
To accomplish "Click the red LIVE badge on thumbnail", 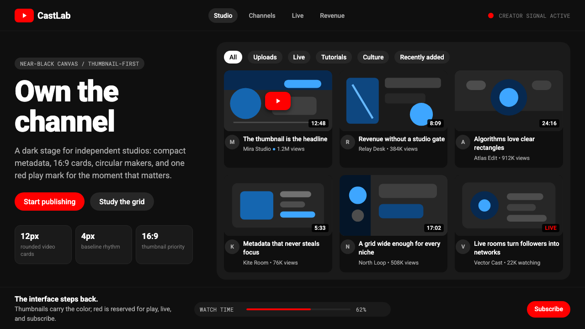I will (x=551, y=228).
